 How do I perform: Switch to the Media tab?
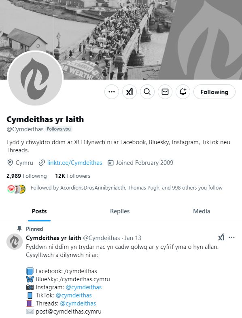click(x=202, y=211)
